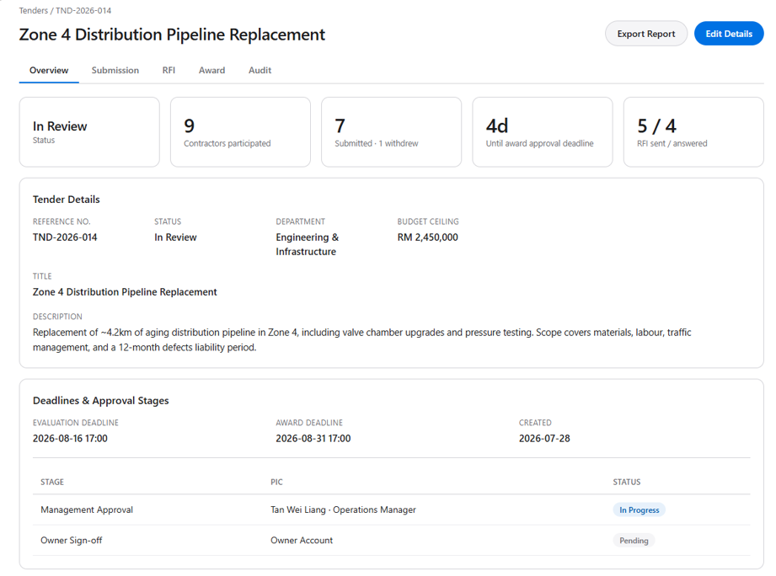This screenshot has width=776, height=576.
Task: Select the Owner Sign-off stage row
Action: coord(392,541)
